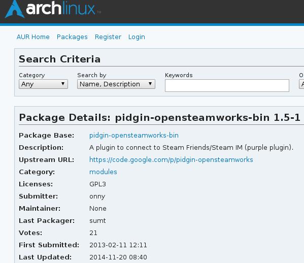304x263 pixels.
Task: Click the votes count 21
Action: tap(93, 233)
